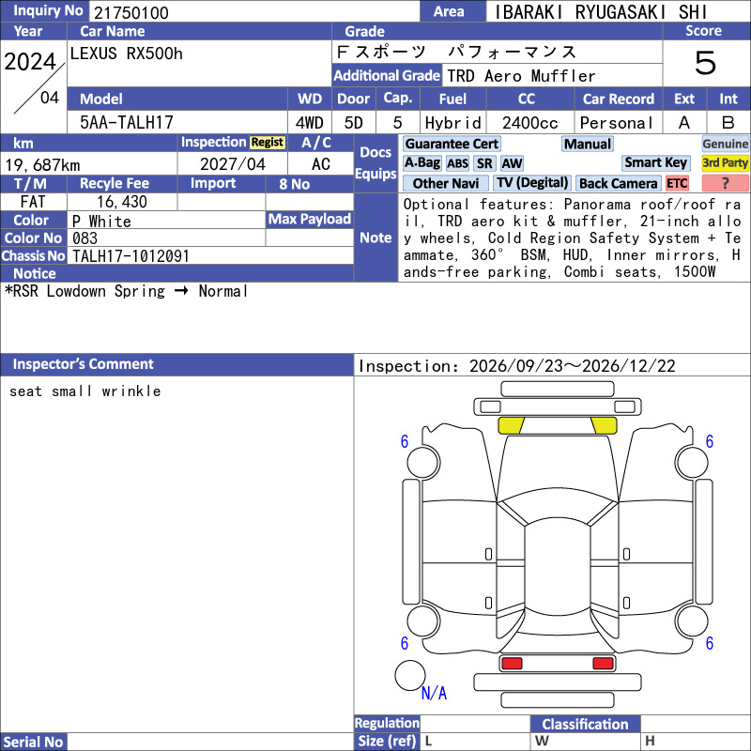Select the red left taillight marker
Viewport: 751px width, 751px height.
[x=512, y=664]
